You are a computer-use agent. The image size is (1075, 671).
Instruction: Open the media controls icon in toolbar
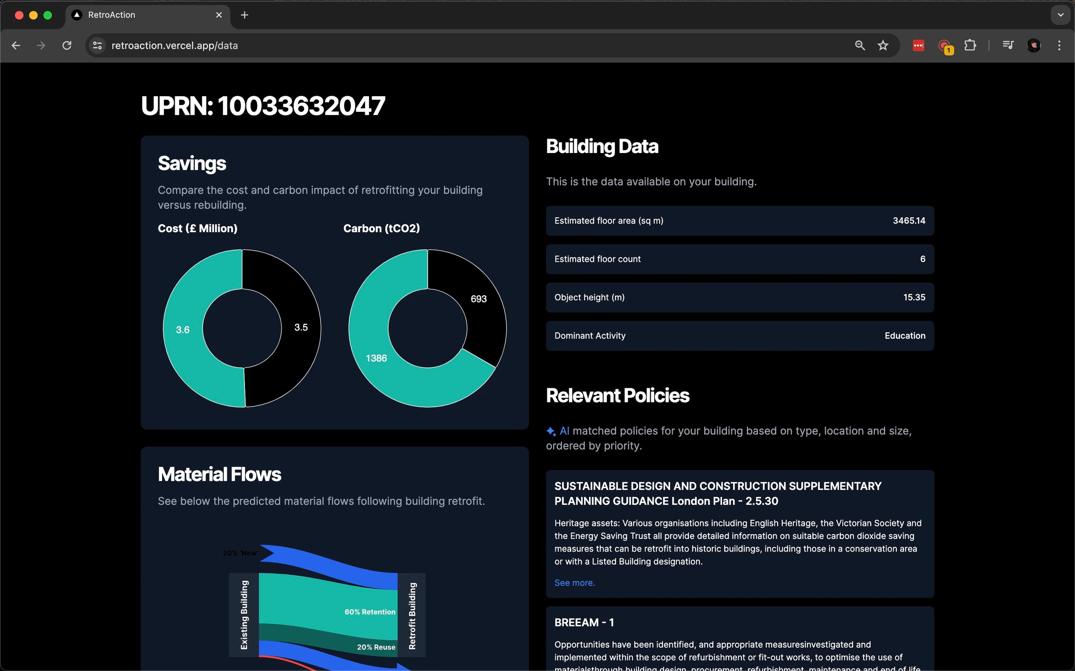click(1008, 46)
